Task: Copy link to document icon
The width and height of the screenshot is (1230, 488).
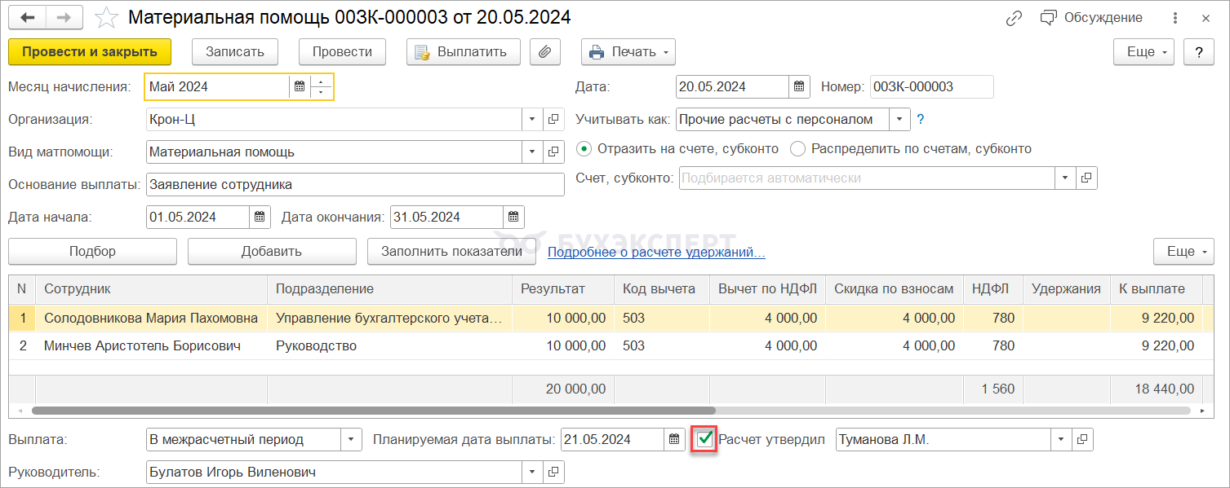Action: tap(1015, 18)
